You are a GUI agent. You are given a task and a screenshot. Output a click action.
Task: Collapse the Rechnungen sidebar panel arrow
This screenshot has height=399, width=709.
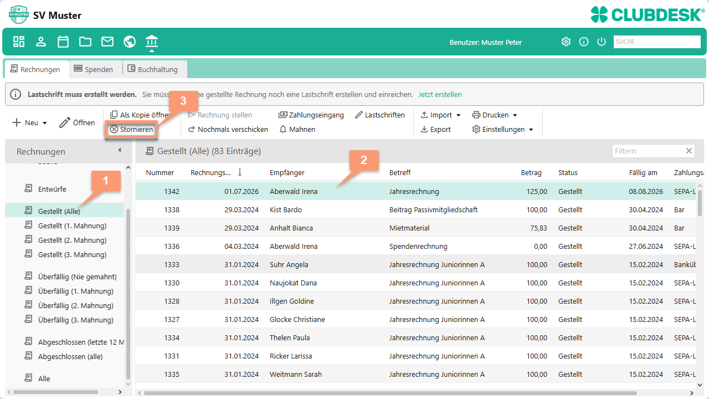[x=120, y=150]
